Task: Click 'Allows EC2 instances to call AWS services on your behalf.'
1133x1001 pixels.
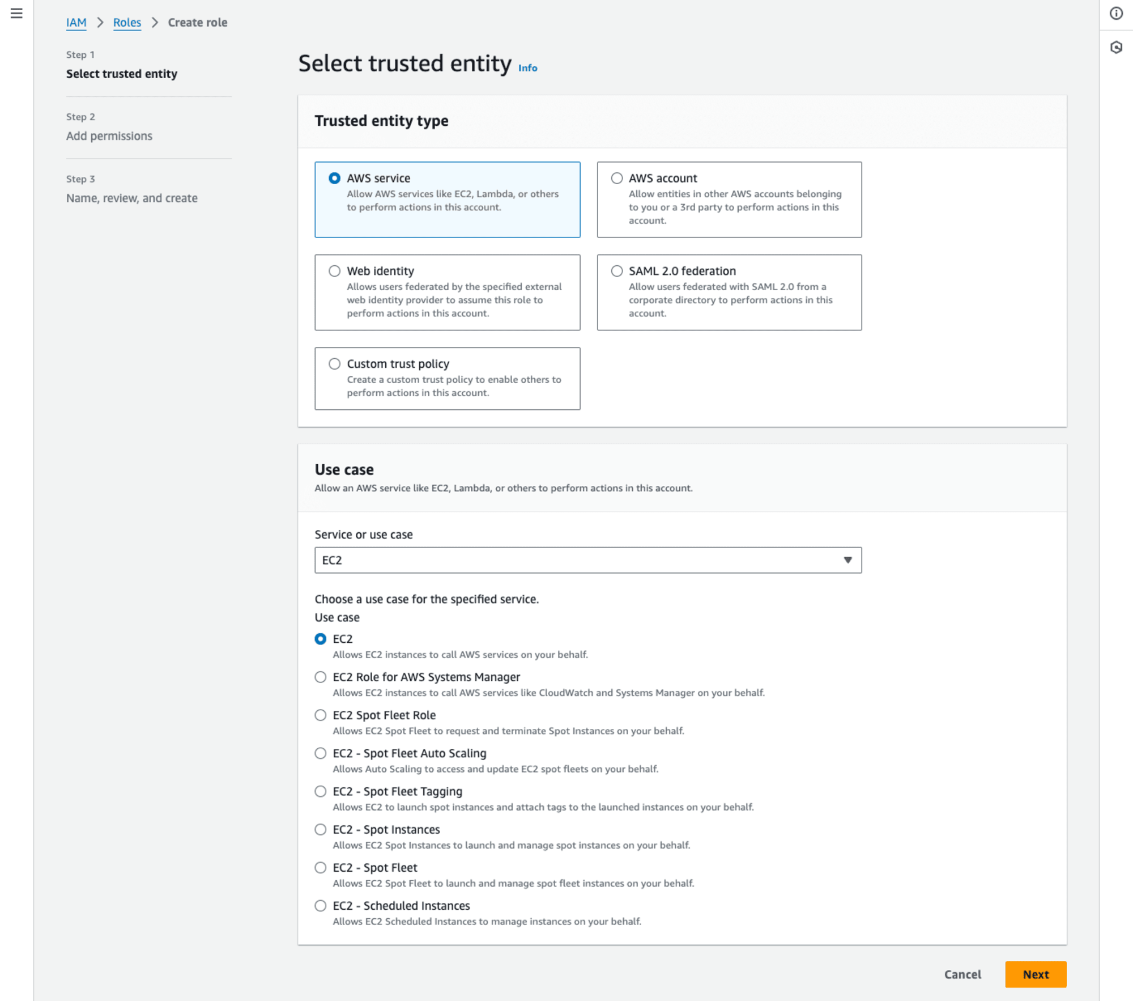Action: pyautogui.click(x=460, y=655)
